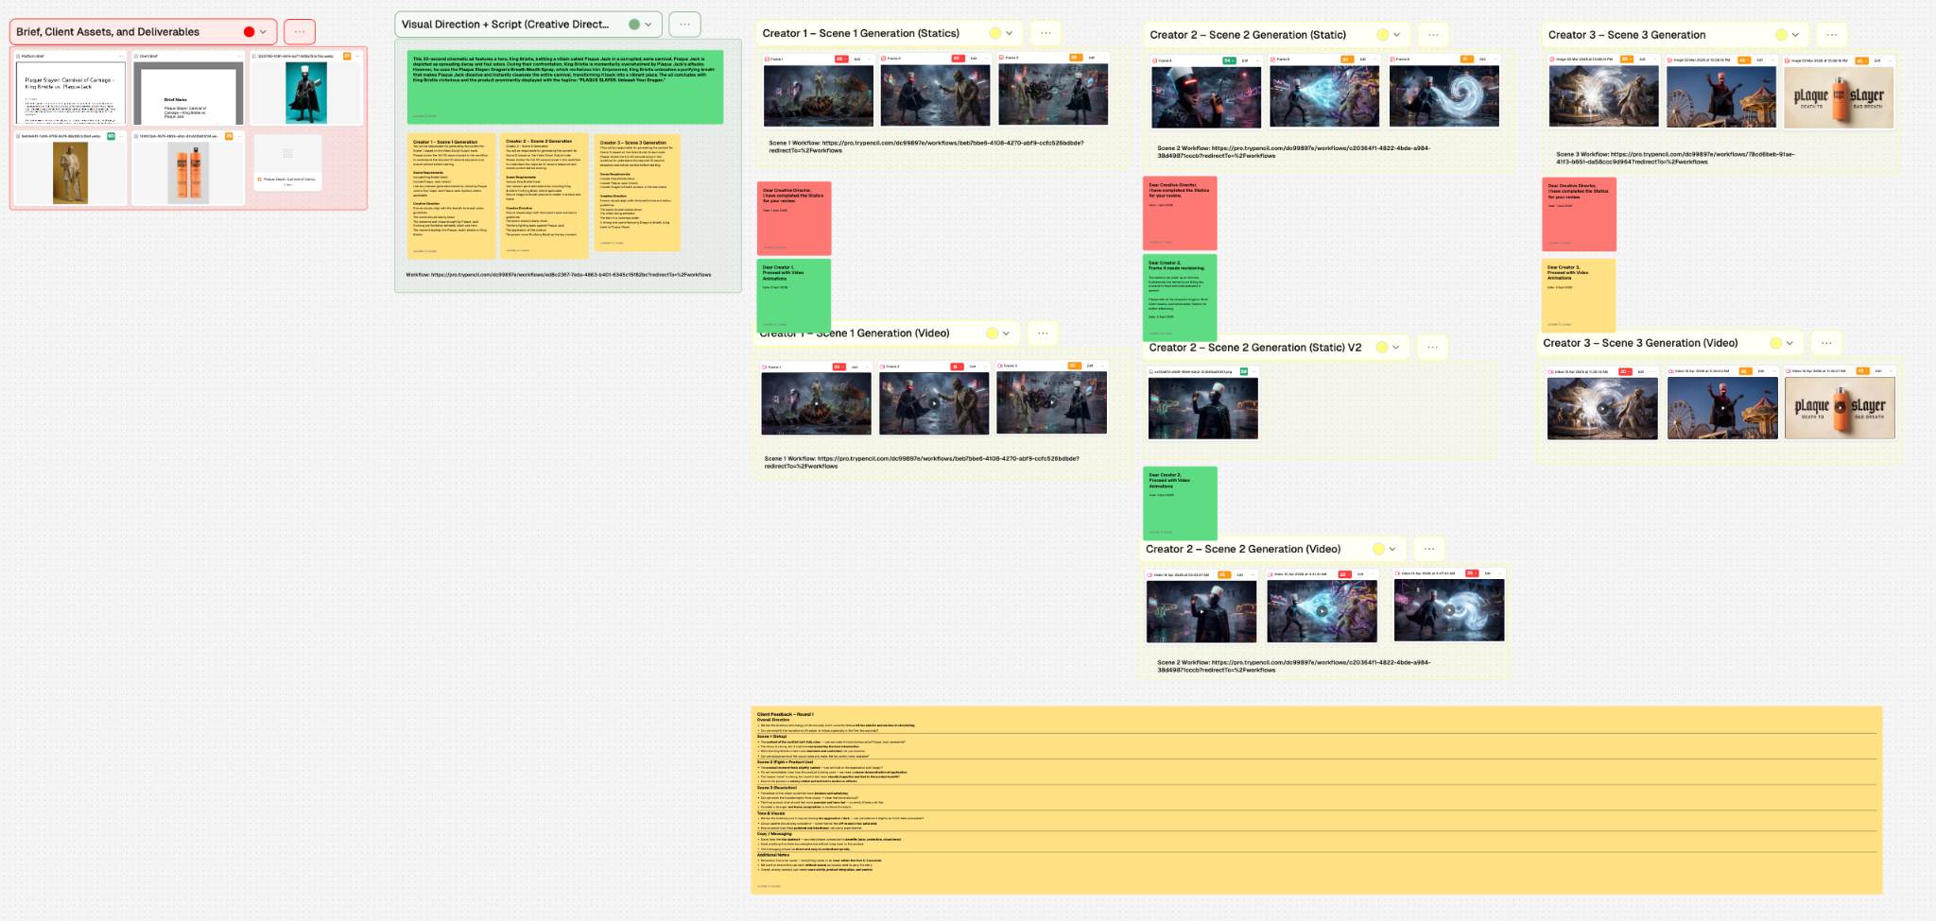The width and height of the screenshot is (1936, 921).
Task: Open more options for Brief, Client Assets section
Action: click(300, 32)
